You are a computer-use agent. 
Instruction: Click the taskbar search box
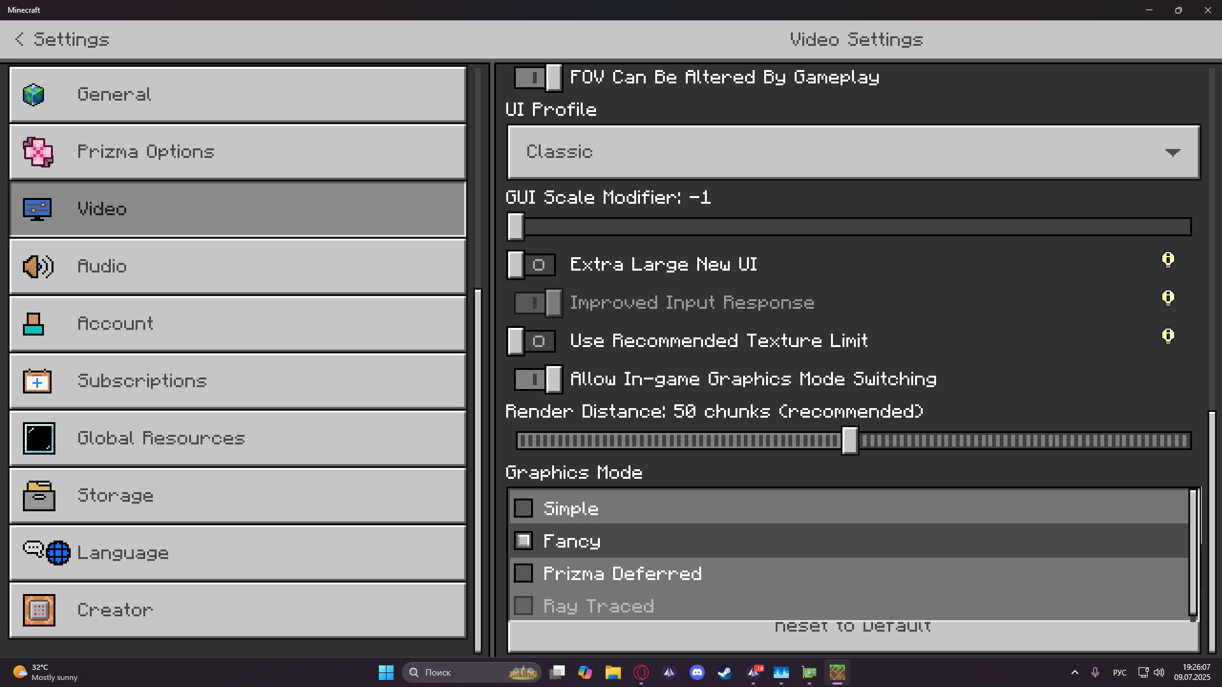[x=471, y=672]
